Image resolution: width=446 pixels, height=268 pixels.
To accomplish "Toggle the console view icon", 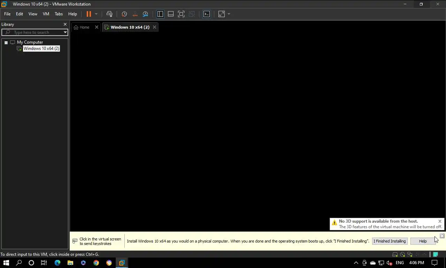I will tap(207, 14).
